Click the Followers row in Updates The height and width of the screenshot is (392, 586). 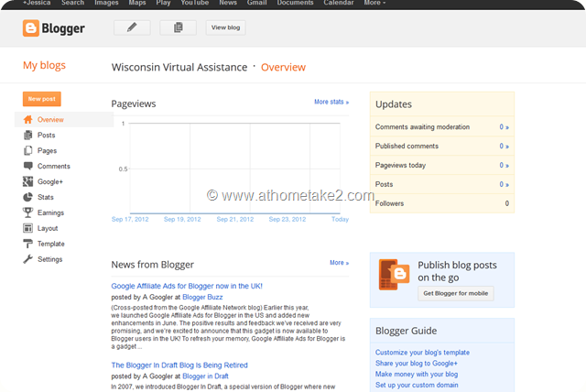pos(442,203)
